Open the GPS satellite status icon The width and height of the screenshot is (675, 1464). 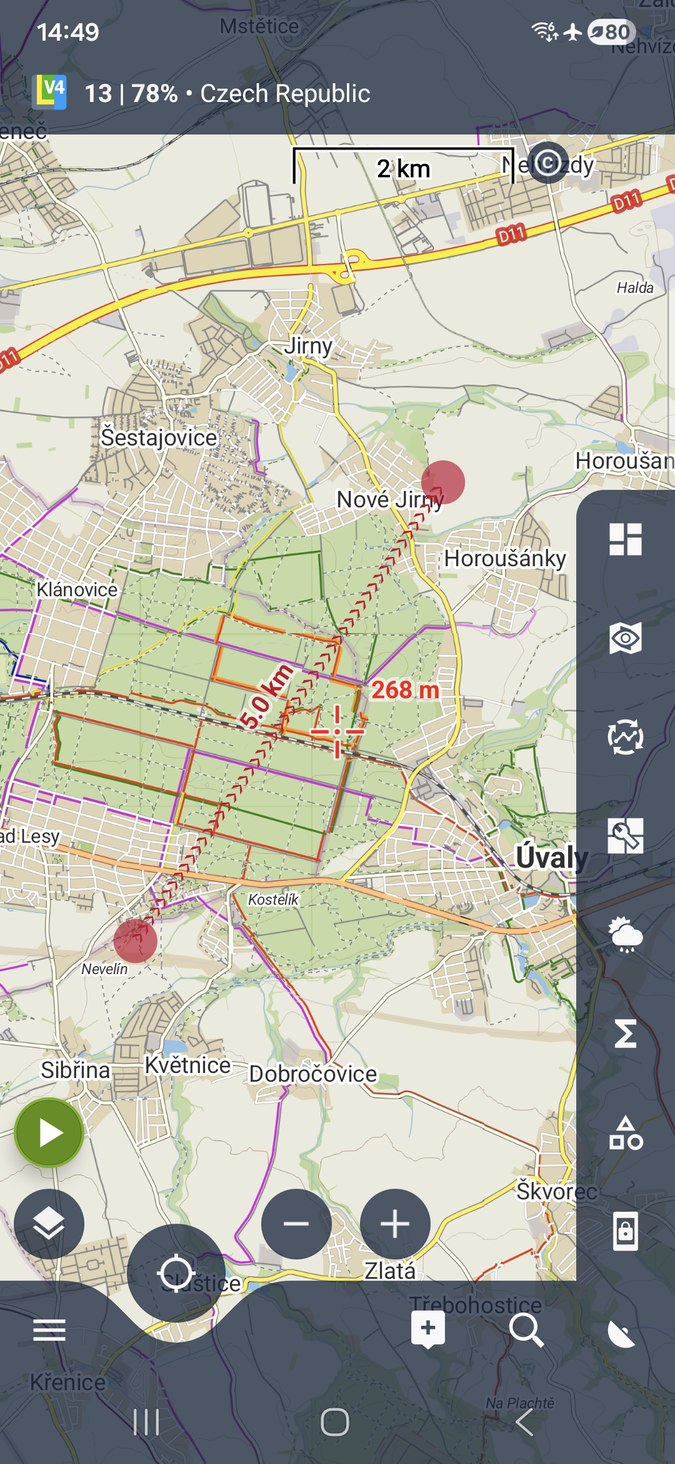point(621,1330)
